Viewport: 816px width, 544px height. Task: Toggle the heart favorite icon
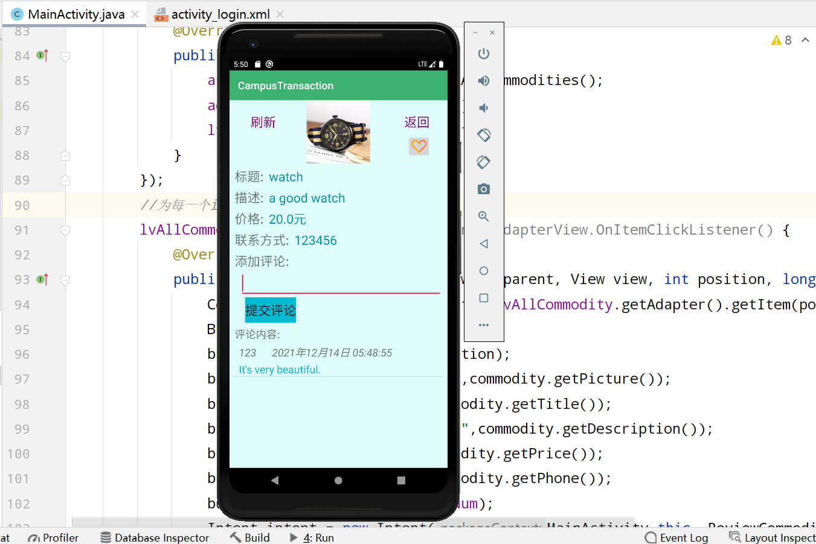419,147
